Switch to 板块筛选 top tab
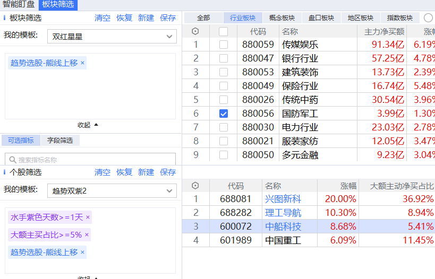The width and height of the screenshot is (435, 279). click(58, 4)
